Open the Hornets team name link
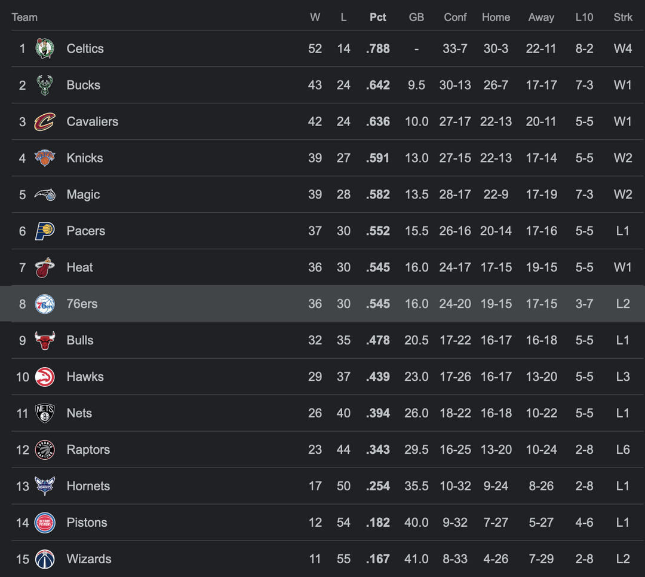The height and width of the screenshot is (577, 645). click(88, 486)
